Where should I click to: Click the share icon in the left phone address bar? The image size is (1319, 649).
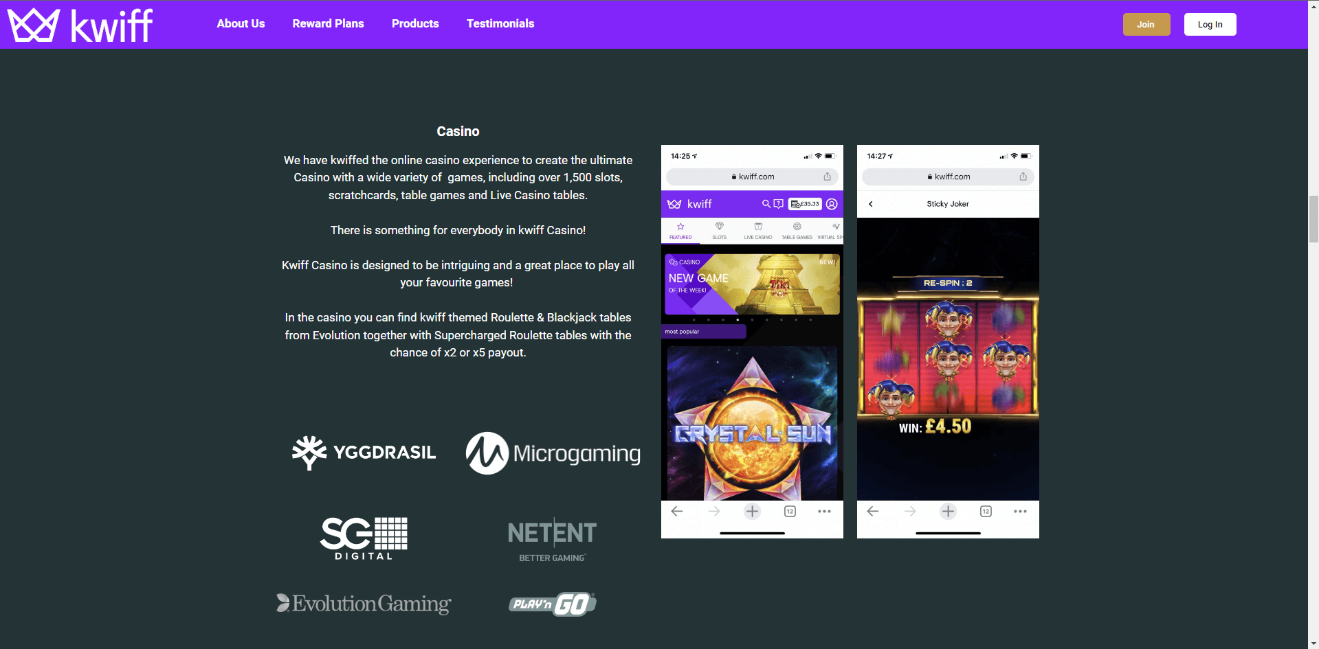pyautogui.click(x=828, y=177)
